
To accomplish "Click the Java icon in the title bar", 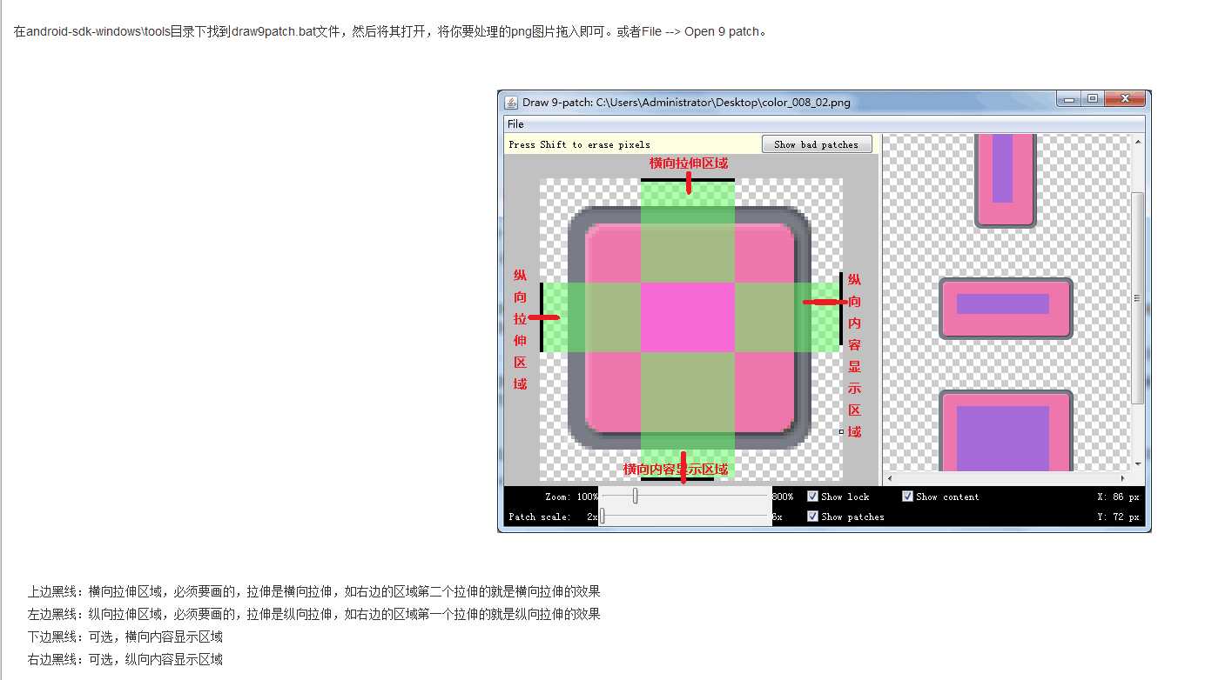I will tap(511, 103).
